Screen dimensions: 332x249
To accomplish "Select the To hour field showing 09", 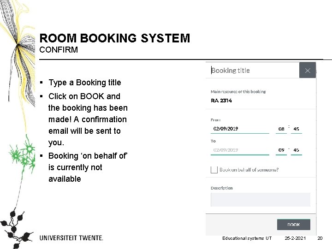I will pos(281,150).
